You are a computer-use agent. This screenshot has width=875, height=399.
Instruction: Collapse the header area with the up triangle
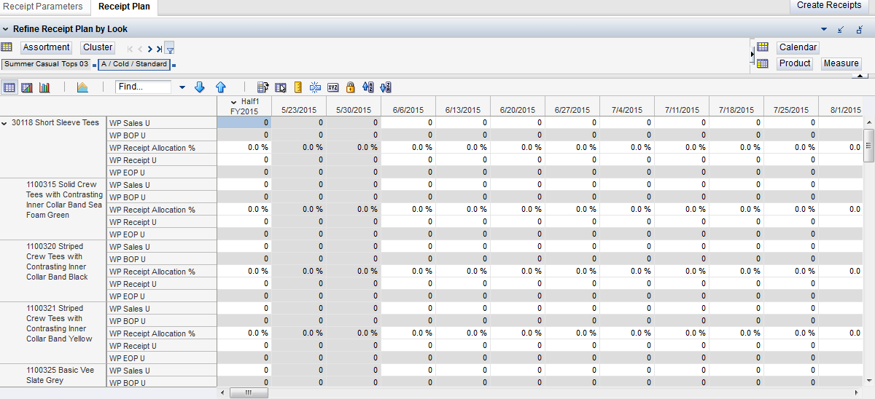[860, 76]
